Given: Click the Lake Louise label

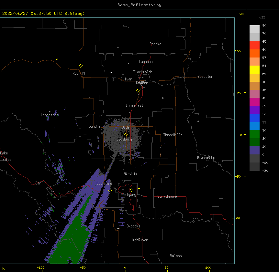Looking at the screenshot, I should pos(6,156).
